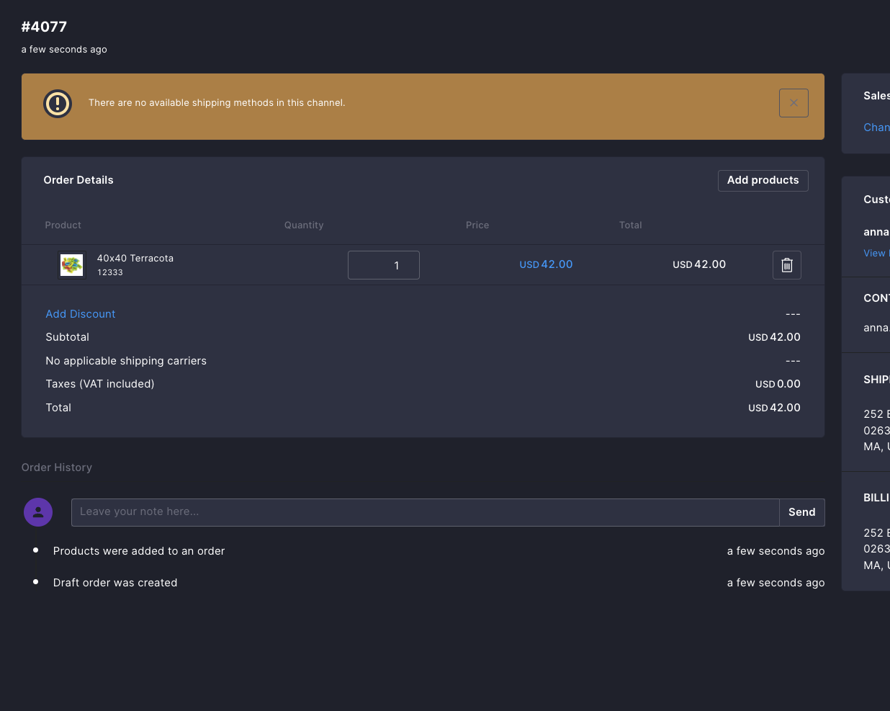Click the shipping address in the sidebar

[x=876, y=430]
